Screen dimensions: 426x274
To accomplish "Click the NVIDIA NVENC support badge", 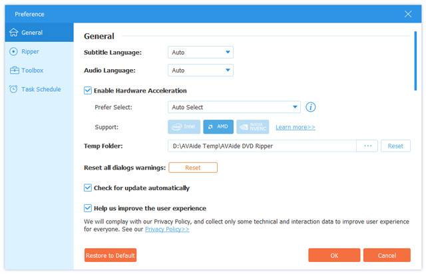I will (x=252, y=126).
